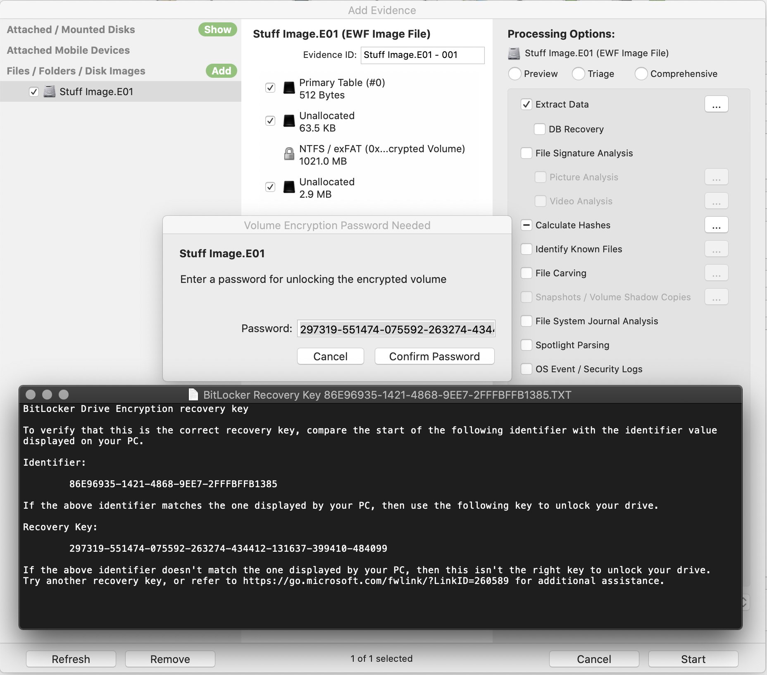Click the Evidence ID input field
767x675 pixels.
423,55
